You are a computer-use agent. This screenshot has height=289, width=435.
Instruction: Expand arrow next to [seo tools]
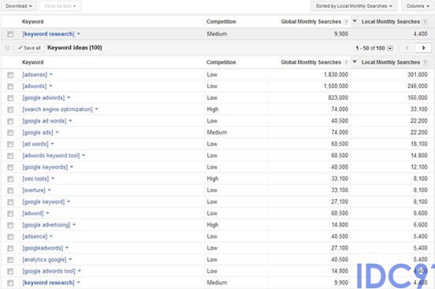53,178
